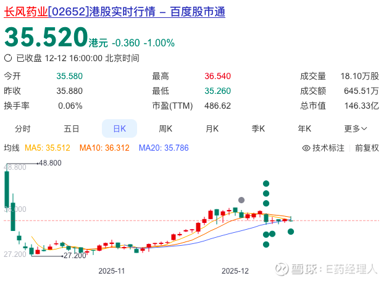Screen dimensions: 389x281
Task: Click the 换手率 value 0.06%
Action: click(x=70, y=106)
